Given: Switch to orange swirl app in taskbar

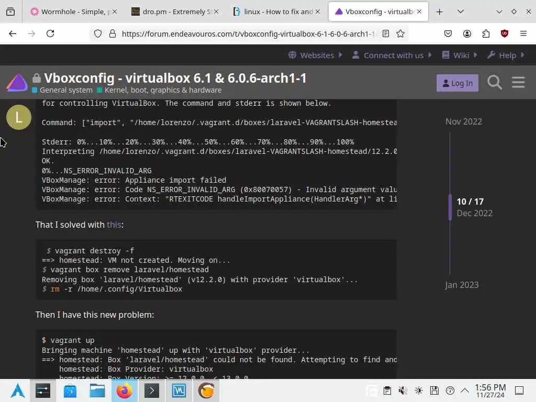Looking at the screenshot, I should [206, 390].
